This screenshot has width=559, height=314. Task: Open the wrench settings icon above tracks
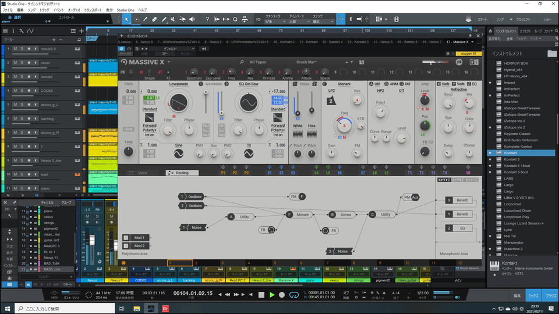coord(22,31)
